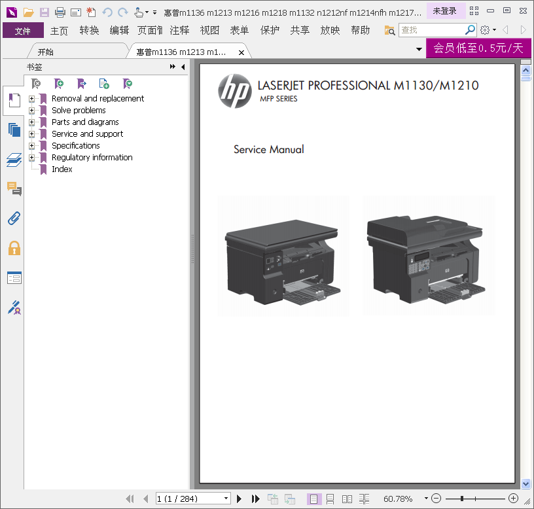Open the quick access toolbar customize arrow
534x509 pixels.
[x=154, y=12]
